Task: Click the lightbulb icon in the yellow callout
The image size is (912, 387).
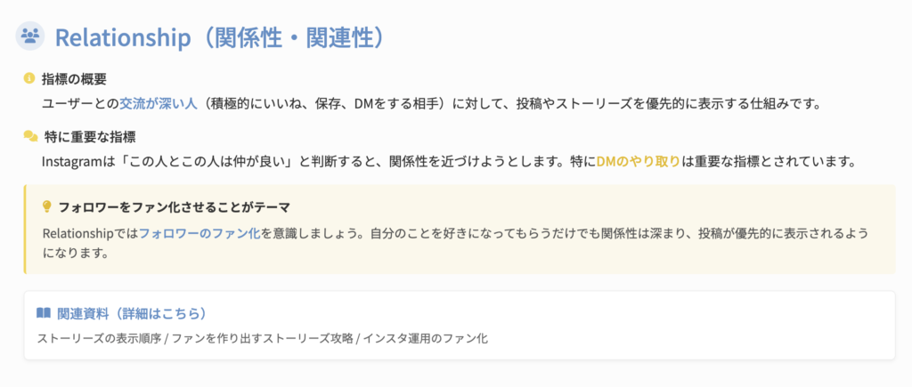Action: point(47,206)
